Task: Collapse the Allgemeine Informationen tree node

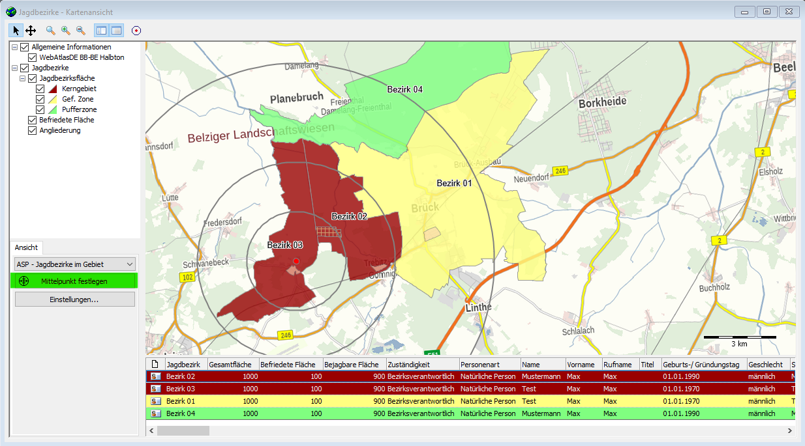Action: [14, 47]
